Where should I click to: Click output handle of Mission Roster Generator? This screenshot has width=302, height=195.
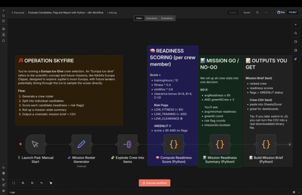[x=91, y=145]
